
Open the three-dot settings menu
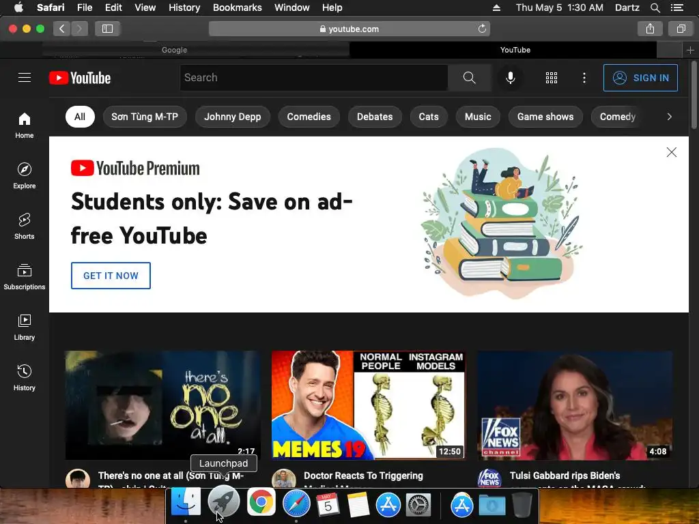pos(584,78)
